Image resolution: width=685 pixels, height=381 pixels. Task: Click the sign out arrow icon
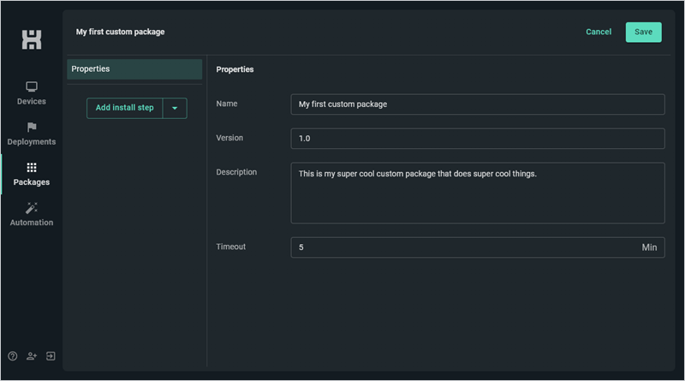51,356
